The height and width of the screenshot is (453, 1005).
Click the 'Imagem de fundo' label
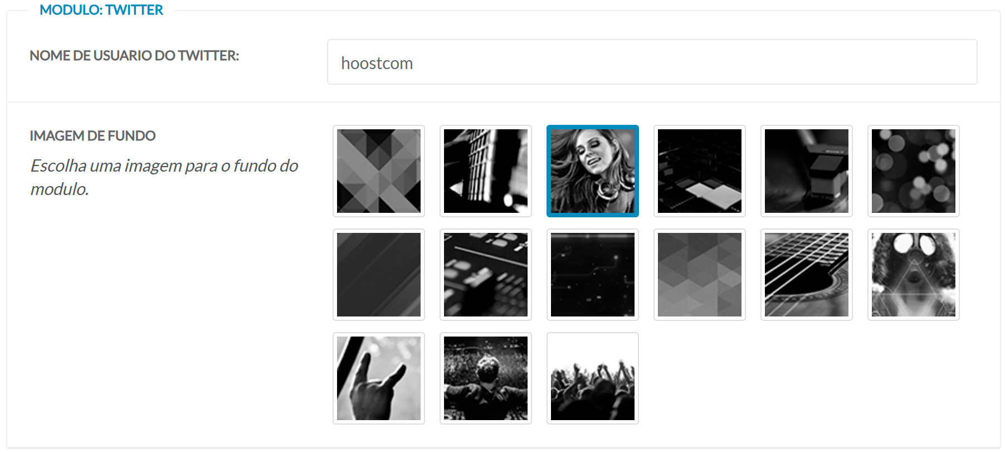click(92, 136)
